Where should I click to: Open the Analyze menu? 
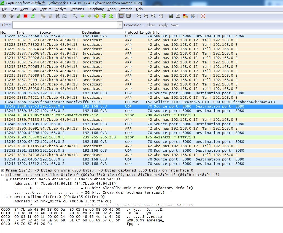(x=61, y=9)
